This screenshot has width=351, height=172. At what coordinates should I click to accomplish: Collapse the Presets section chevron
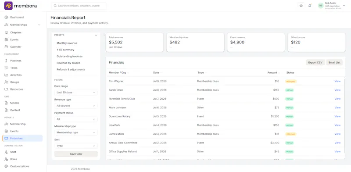coord(96,35)
